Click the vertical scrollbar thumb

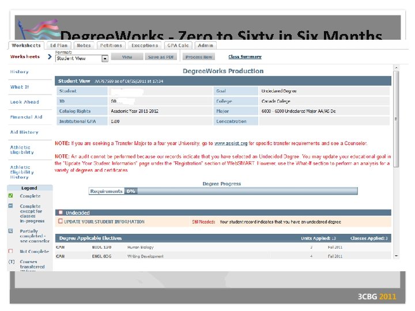click(x=396, y=119)
